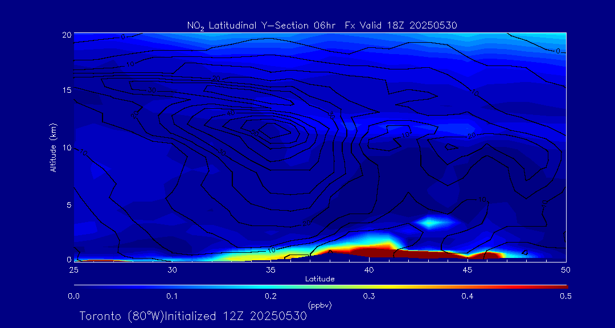Click the "Latitude" axis label
The height and width of the screenshot is (328, 615).
[320, 279]
